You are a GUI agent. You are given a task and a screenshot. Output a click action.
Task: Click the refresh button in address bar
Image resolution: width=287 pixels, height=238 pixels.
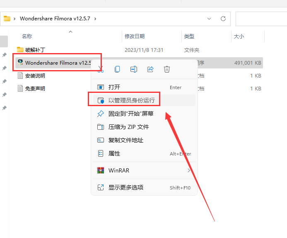[223, 19]
